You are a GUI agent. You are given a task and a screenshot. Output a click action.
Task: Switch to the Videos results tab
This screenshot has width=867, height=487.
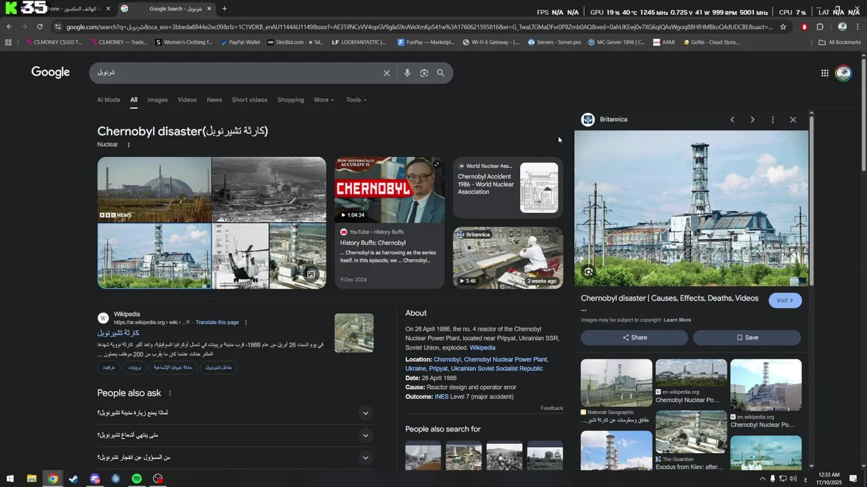click(x=187, y=100)
